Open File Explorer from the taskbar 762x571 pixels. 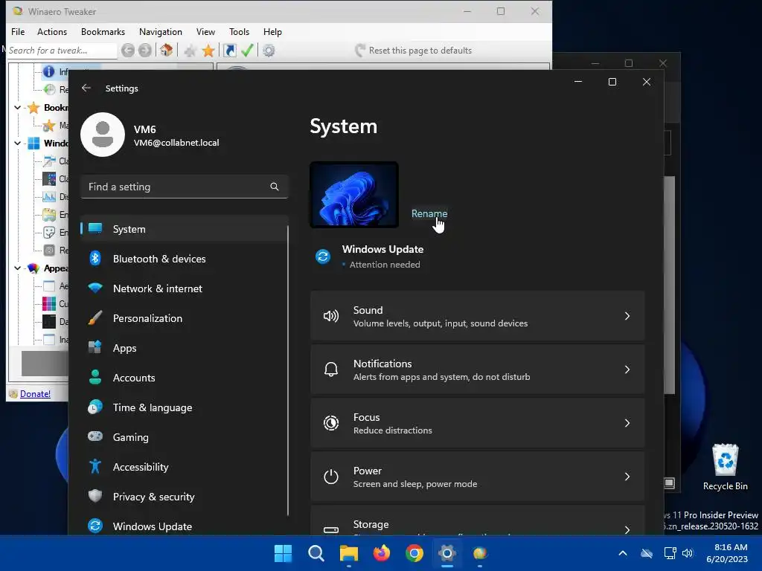pyautogui.click(x=349, y=553)
